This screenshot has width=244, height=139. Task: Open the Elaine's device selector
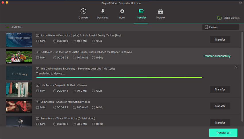(x=221, y=27)
